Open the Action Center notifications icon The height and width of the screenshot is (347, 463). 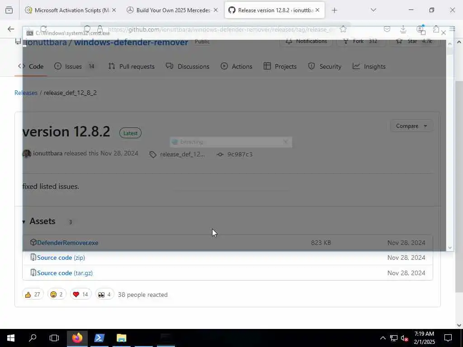pyautogui.click(x=448, y=338)
